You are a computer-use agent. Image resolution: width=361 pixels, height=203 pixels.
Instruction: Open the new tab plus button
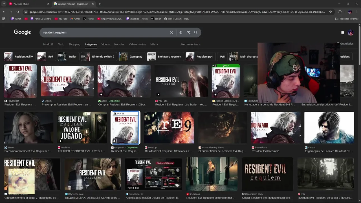click(100, 4)
